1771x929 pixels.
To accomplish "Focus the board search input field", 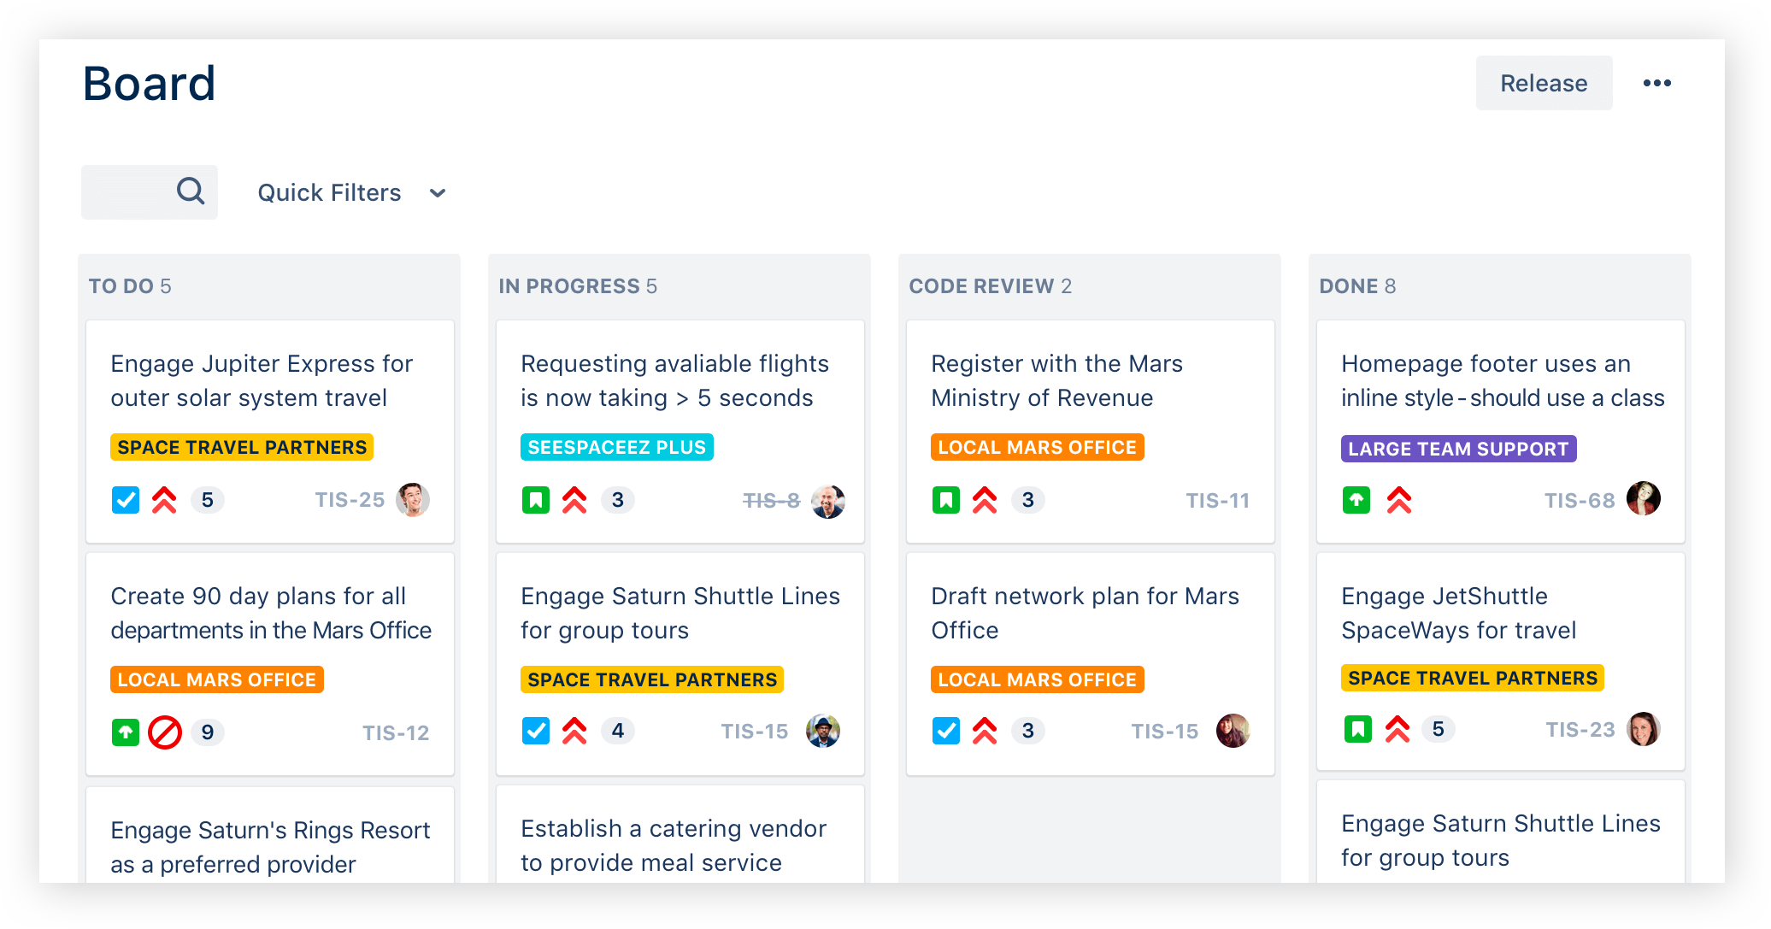I will (x=128, y=192).
